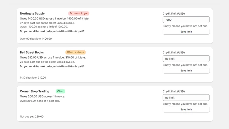Click '23 days past due' line

click(x=47, y=62)
